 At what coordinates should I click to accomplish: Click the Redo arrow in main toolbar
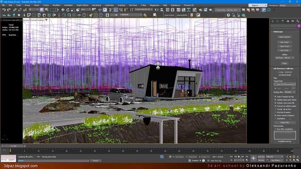[9, 10]
